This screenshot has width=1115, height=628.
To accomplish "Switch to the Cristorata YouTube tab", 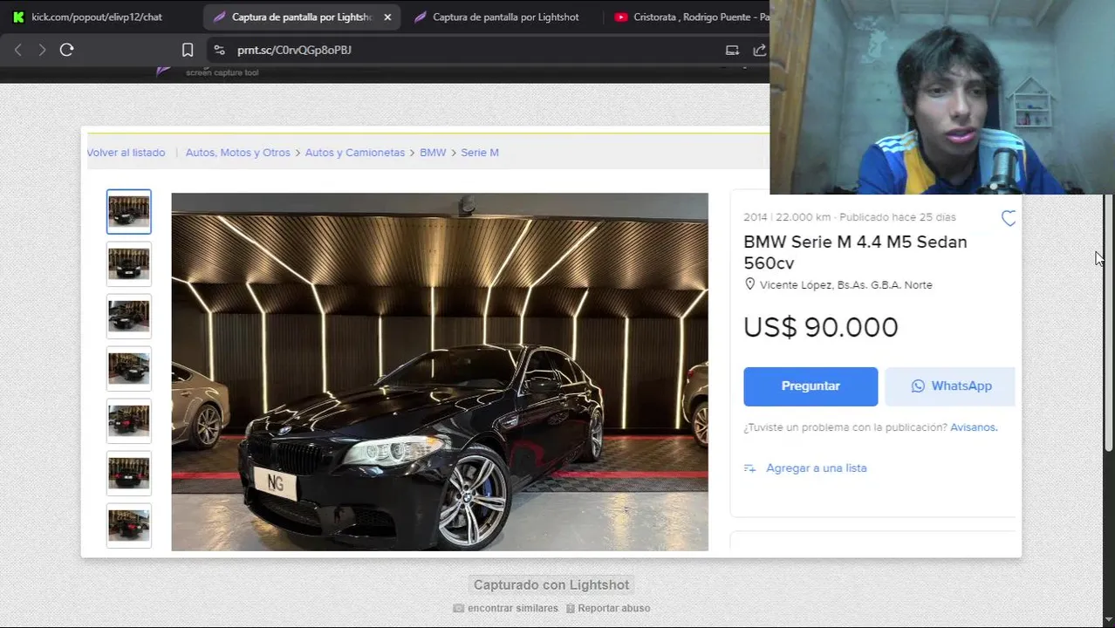I will tap(689, 17).
